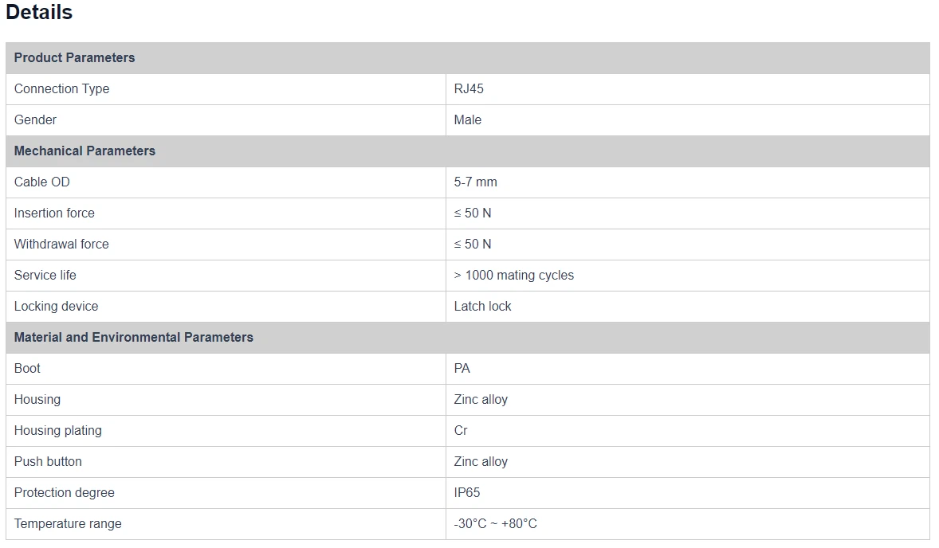Click the IP65 protection degree value
Viewport: 939px width, 548px height.
point(467,492)
